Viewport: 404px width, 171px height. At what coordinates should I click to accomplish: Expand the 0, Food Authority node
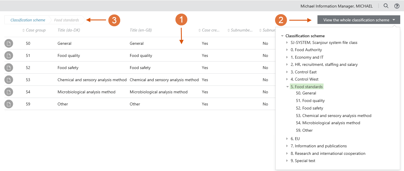click(x=287, y=50)
